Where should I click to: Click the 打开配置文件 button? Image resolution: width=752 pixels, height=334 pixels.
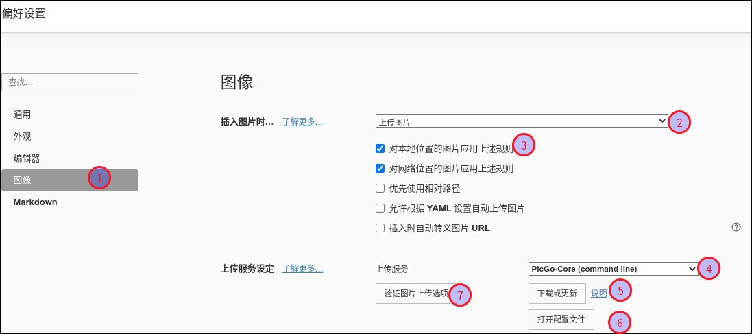click(561, 320)
